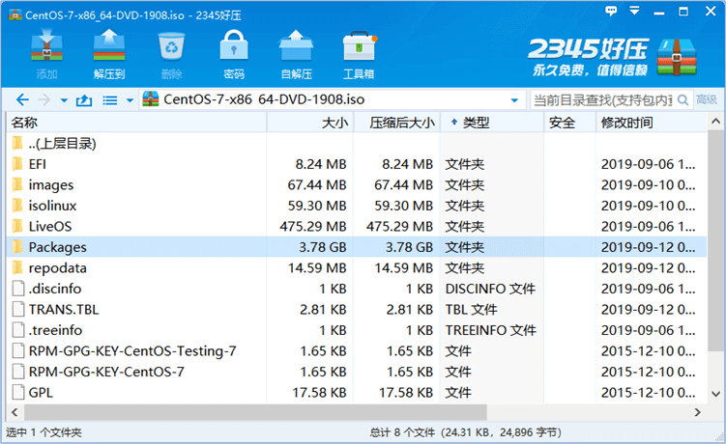Click the EFI folder icon
The image size is (726, 444).
tap(17, 164)
